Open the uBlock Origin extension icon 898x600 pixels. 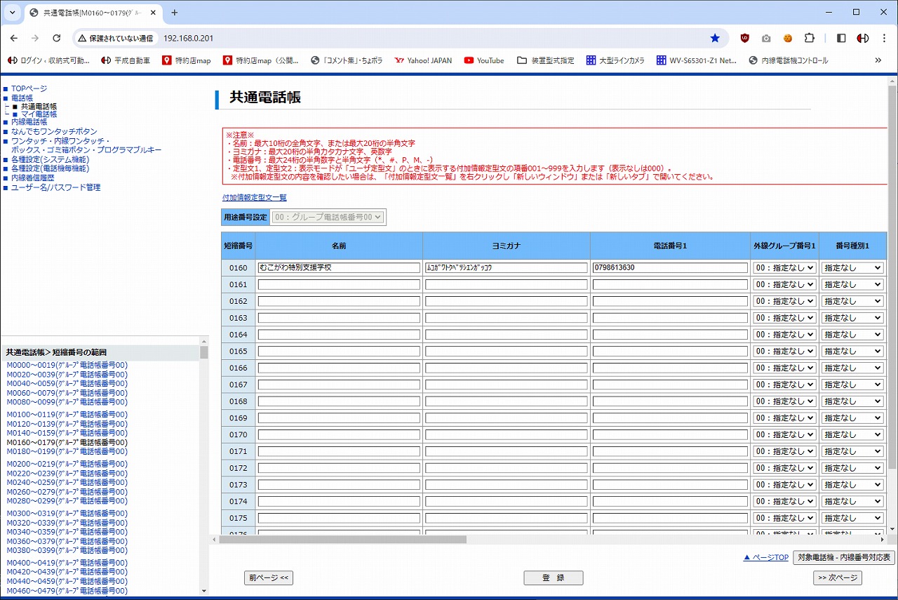(745, 38)
